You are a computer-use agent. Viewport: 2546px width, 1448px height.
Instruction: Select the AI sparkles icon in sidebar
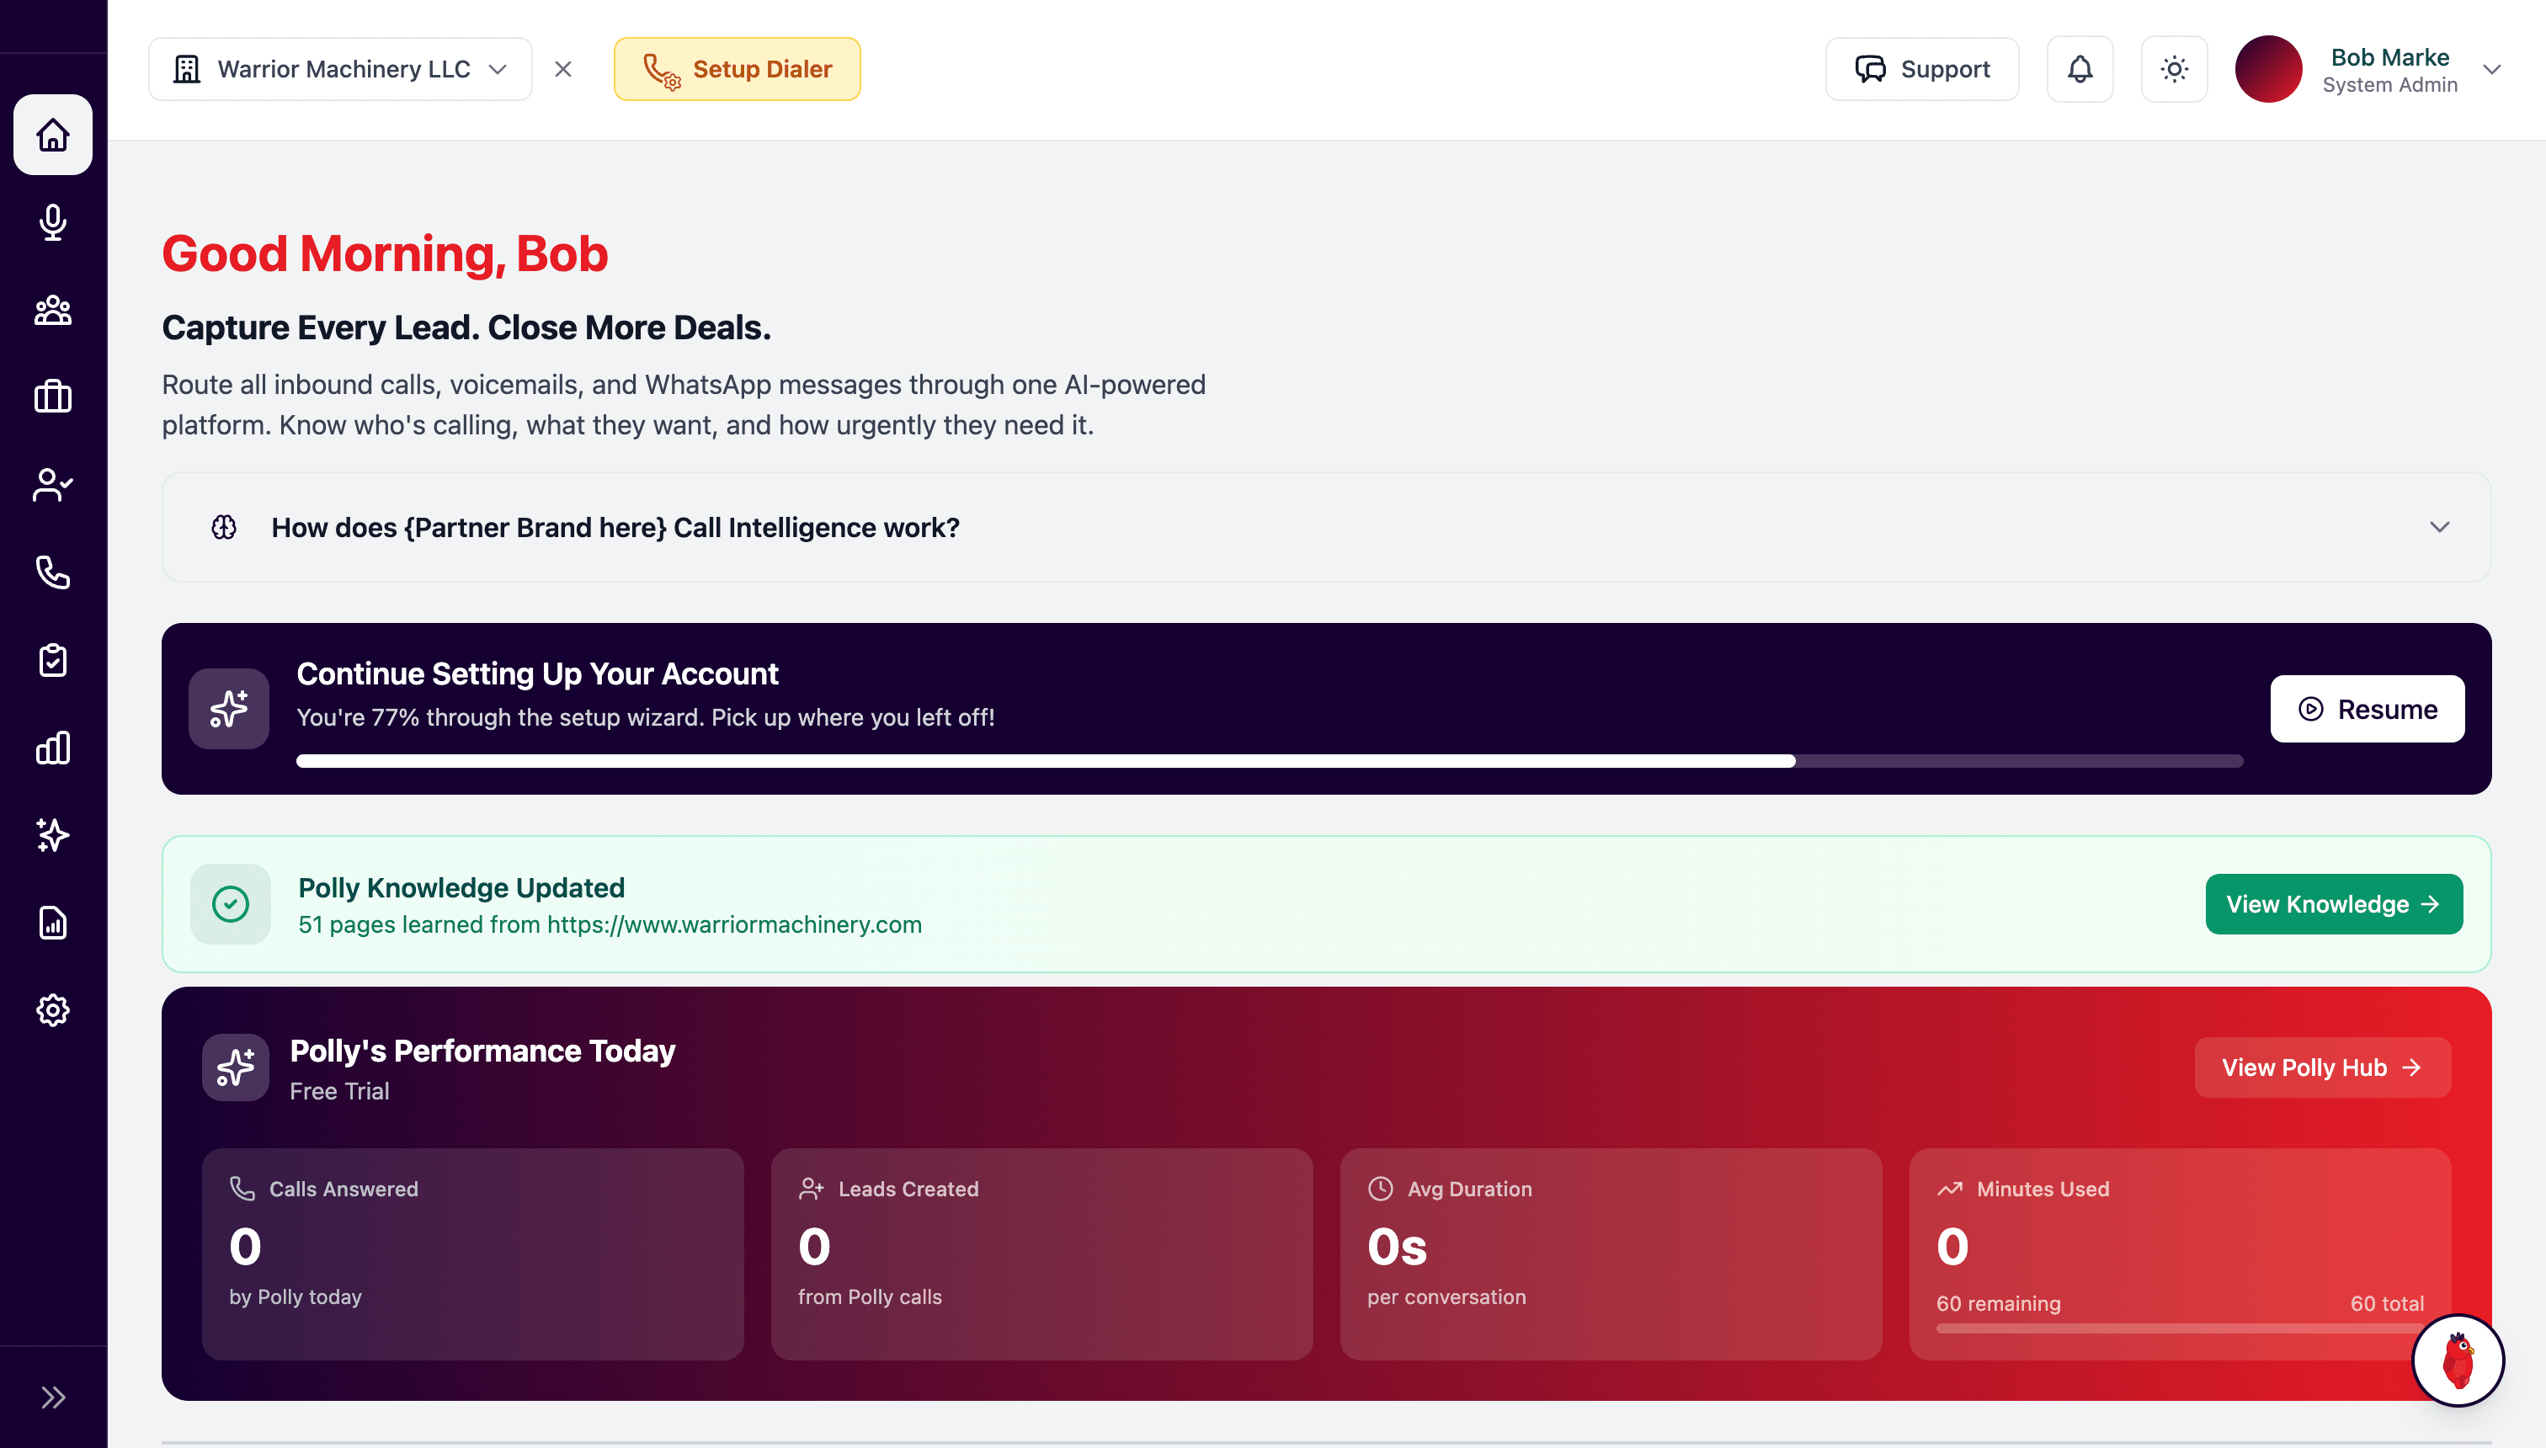(53, 835)
